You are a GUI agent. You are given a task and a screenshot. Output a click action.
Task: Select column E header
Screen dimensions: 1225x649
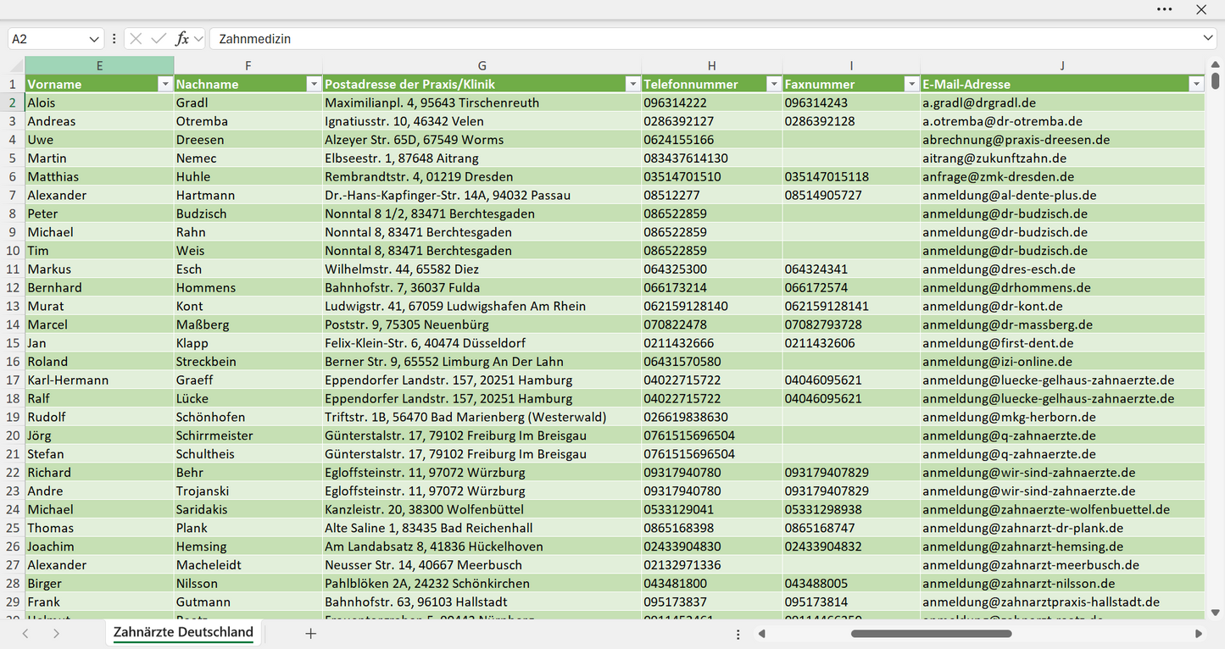coord(99,65)
